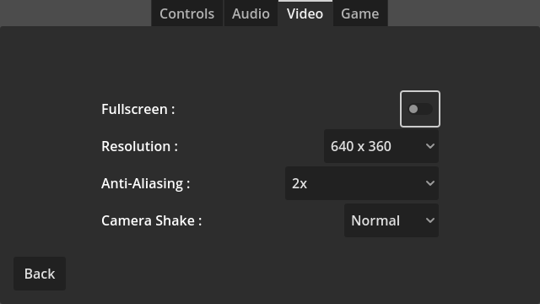The width and height of the screenshot is (540, 304).
Task: Go to the Game tab
Action: point(360,14)
